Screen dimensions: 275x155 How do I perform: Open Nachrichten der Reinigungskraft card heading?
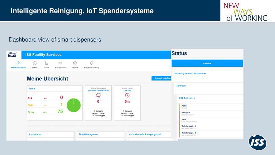point(145,135)
